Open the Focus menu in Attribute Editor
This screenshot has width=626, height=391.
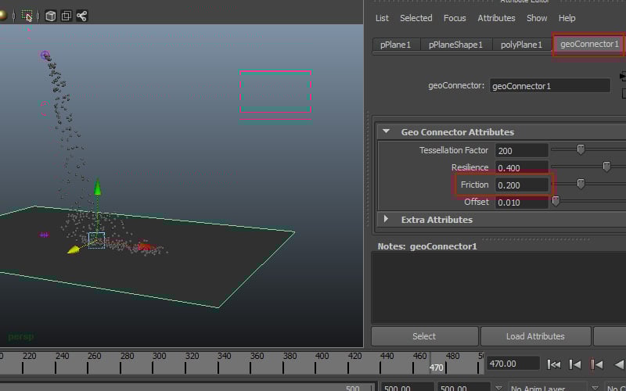[x=455, y=18]
